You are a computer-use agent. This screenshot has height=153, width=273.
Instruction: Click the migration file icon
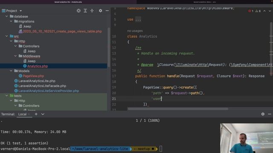[x=20, y=31]
